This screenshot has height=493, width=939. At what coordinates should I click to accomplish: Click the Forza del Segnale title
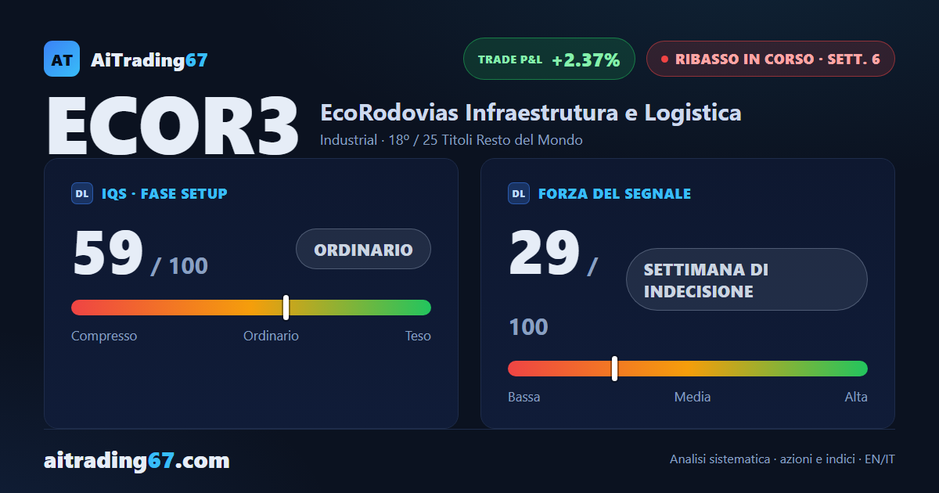(x=614, y=194)
